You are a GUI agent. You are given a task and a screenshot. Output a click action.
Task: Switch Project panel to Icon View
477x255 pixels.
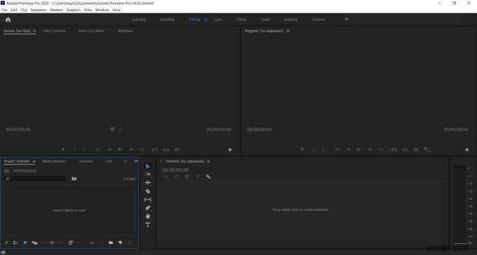pyautogui.click(x=25, y=243)
